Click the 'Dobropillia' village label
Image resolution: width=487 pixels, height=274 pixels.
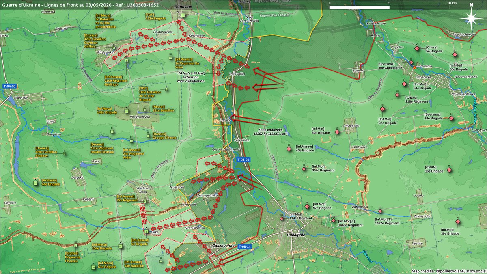237,74
